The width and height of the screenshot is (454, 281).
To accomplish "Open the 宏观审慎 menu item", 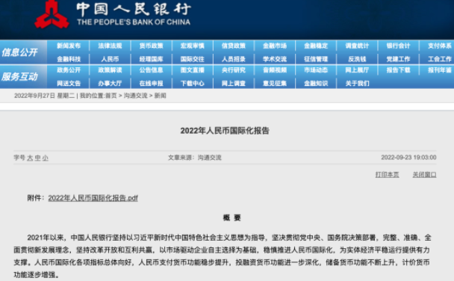I will tap(193, 46).
